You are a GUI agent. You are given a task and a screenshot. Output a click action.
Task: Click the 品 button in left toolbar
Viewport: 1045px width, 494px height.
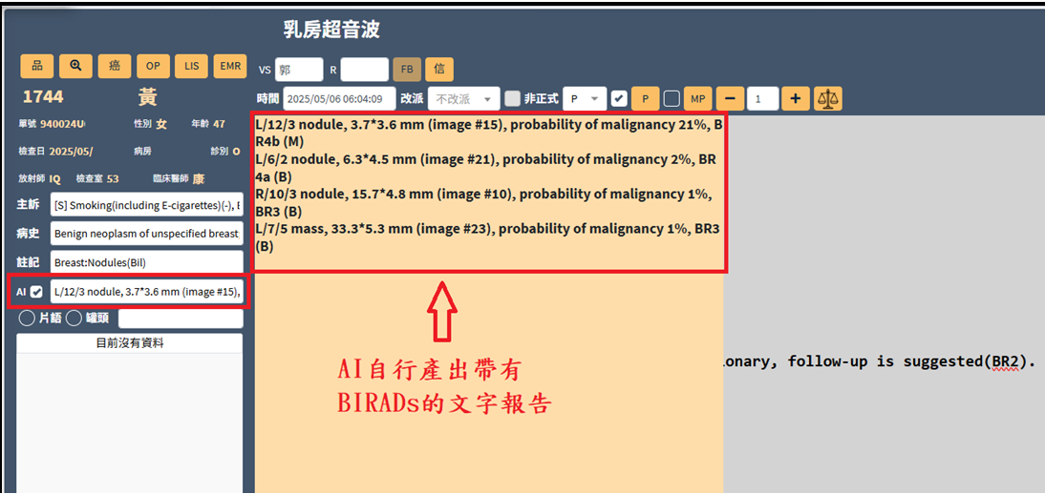(37, 66)
